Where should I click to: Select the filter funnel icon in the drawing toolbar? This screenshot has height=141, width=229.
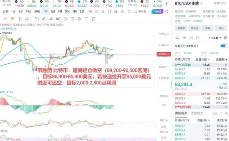coord(86,19)
